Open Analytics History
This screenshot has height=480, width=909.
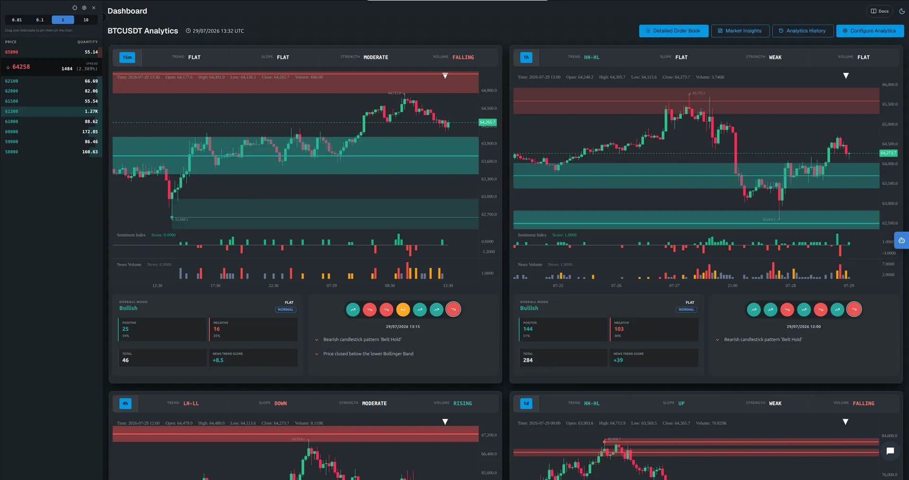coord(802,31)
